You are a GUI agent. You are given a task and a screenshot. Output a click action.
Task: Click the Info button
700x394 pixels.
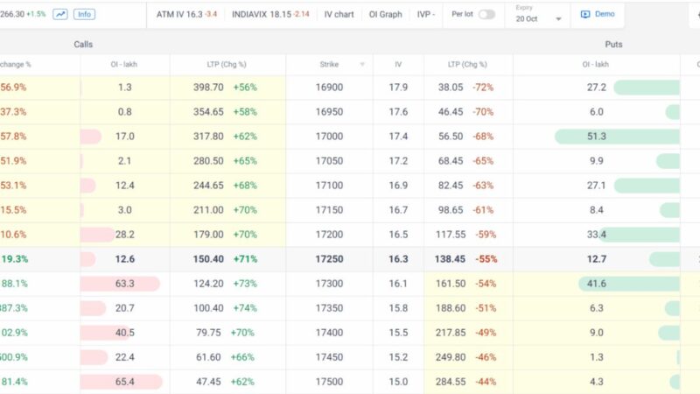(x=84, y=14)
